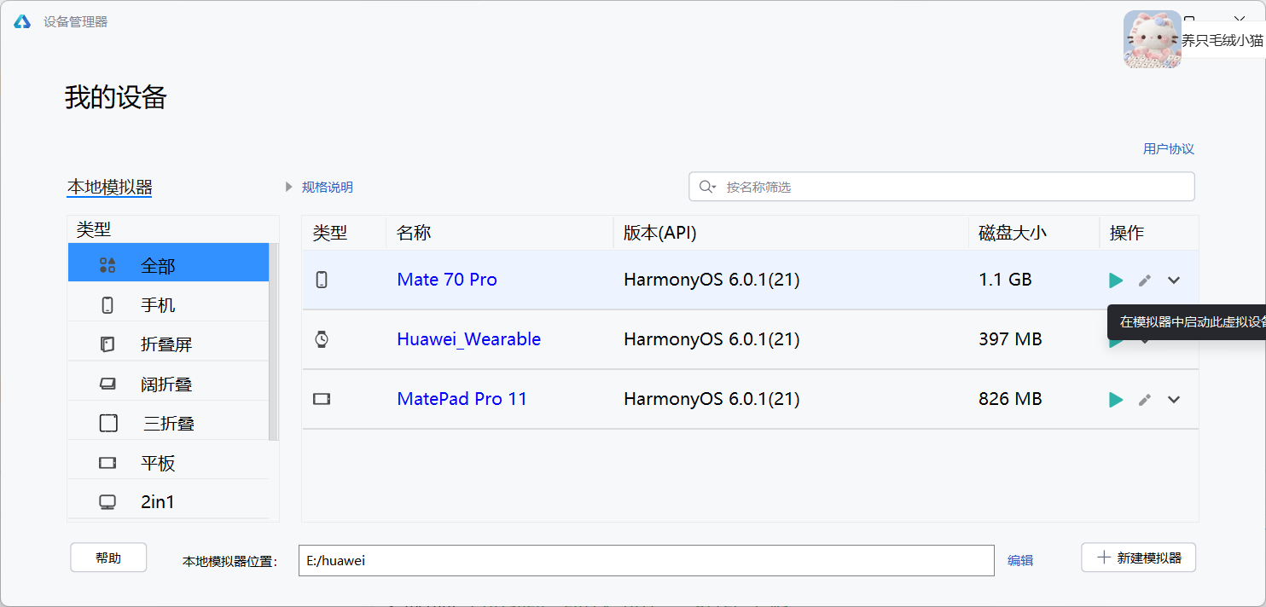The width and height of the screenshot is (1266, 607).
Task: Click the type list vertical scrollbar
Action: pos(274,341)
